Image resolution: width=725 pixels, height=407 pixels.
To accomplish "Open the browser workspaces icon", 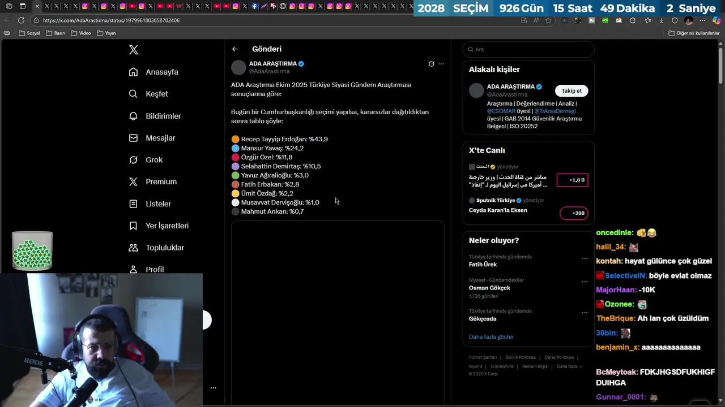I will tap(8, 6).
